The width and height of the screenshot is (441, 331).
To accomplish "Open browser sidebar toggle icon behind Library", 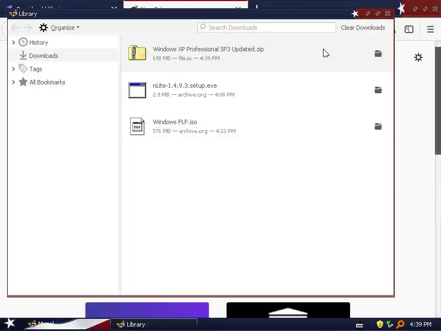I will 409,29.
